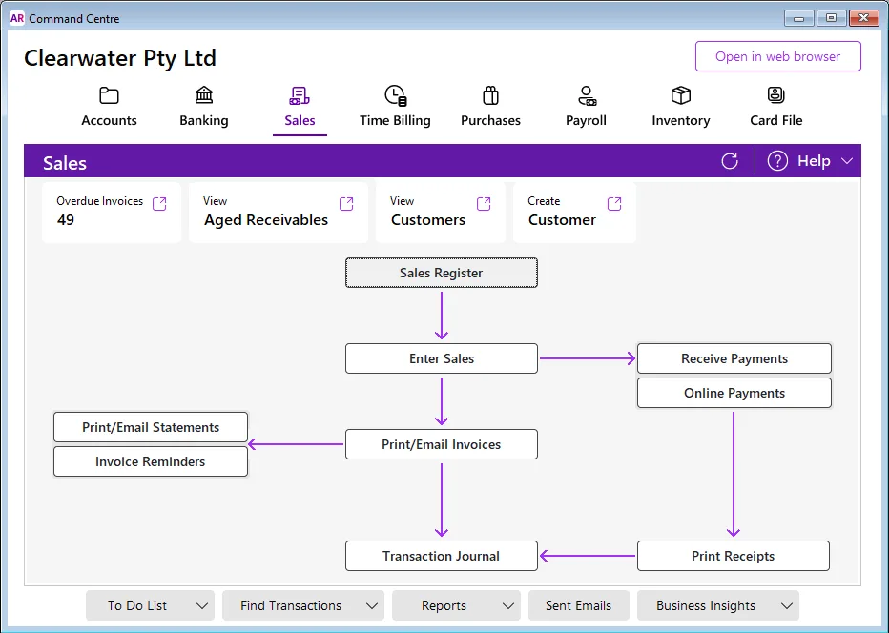
Task: Close the Command Centre window
Action: click(863, 18)
